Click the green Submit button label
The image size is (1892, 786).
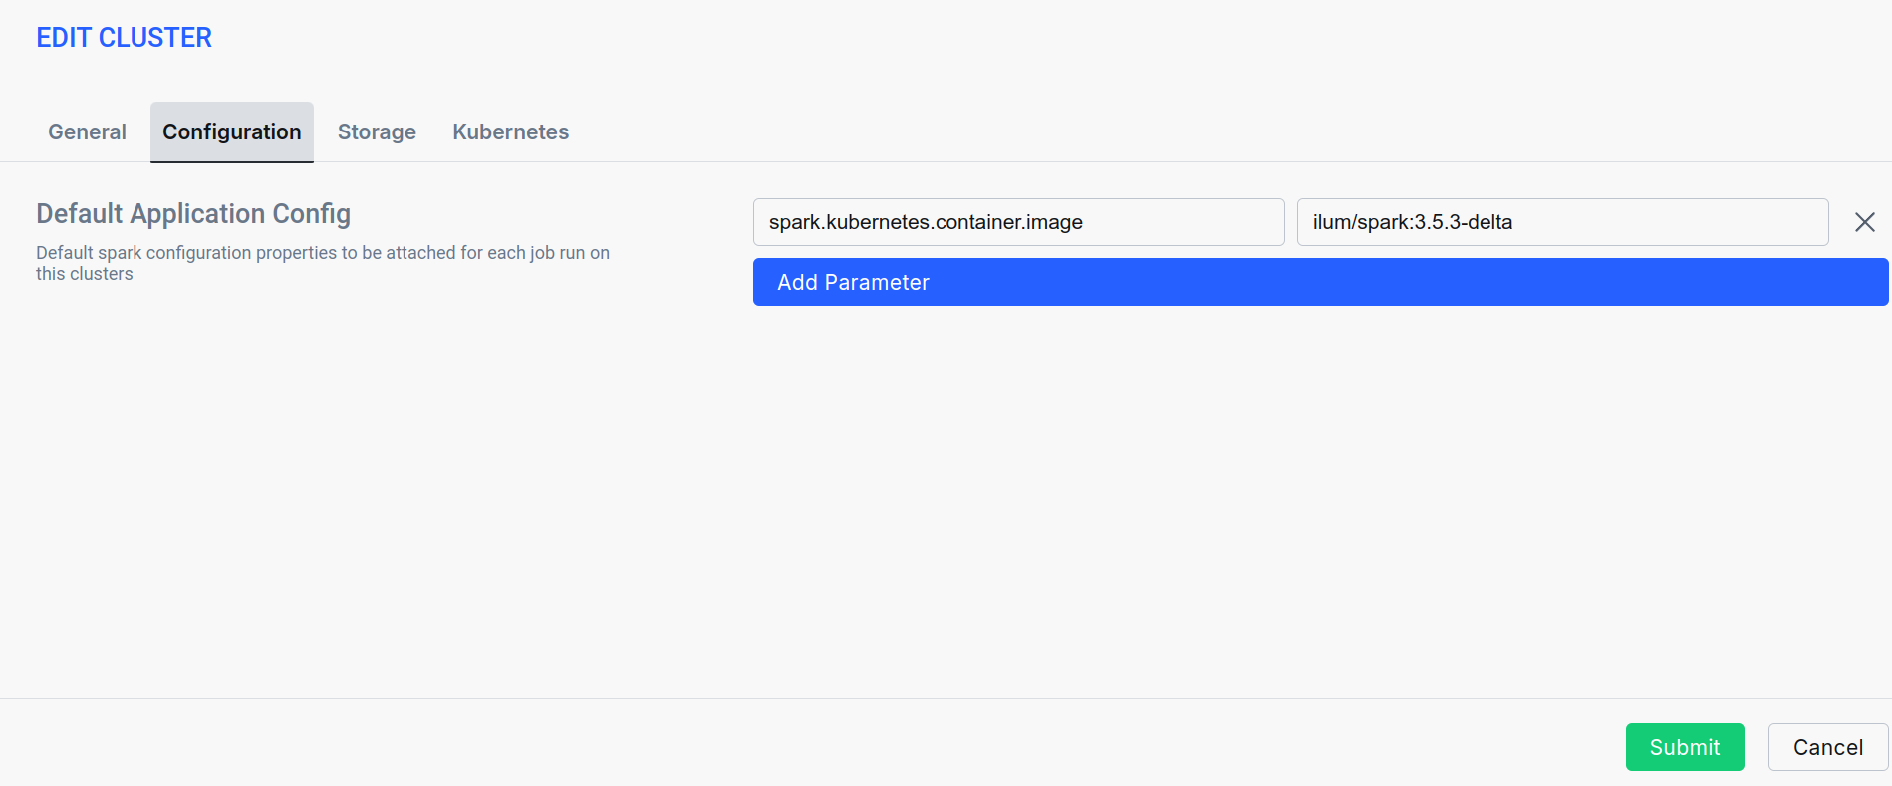pos(1684,747)
